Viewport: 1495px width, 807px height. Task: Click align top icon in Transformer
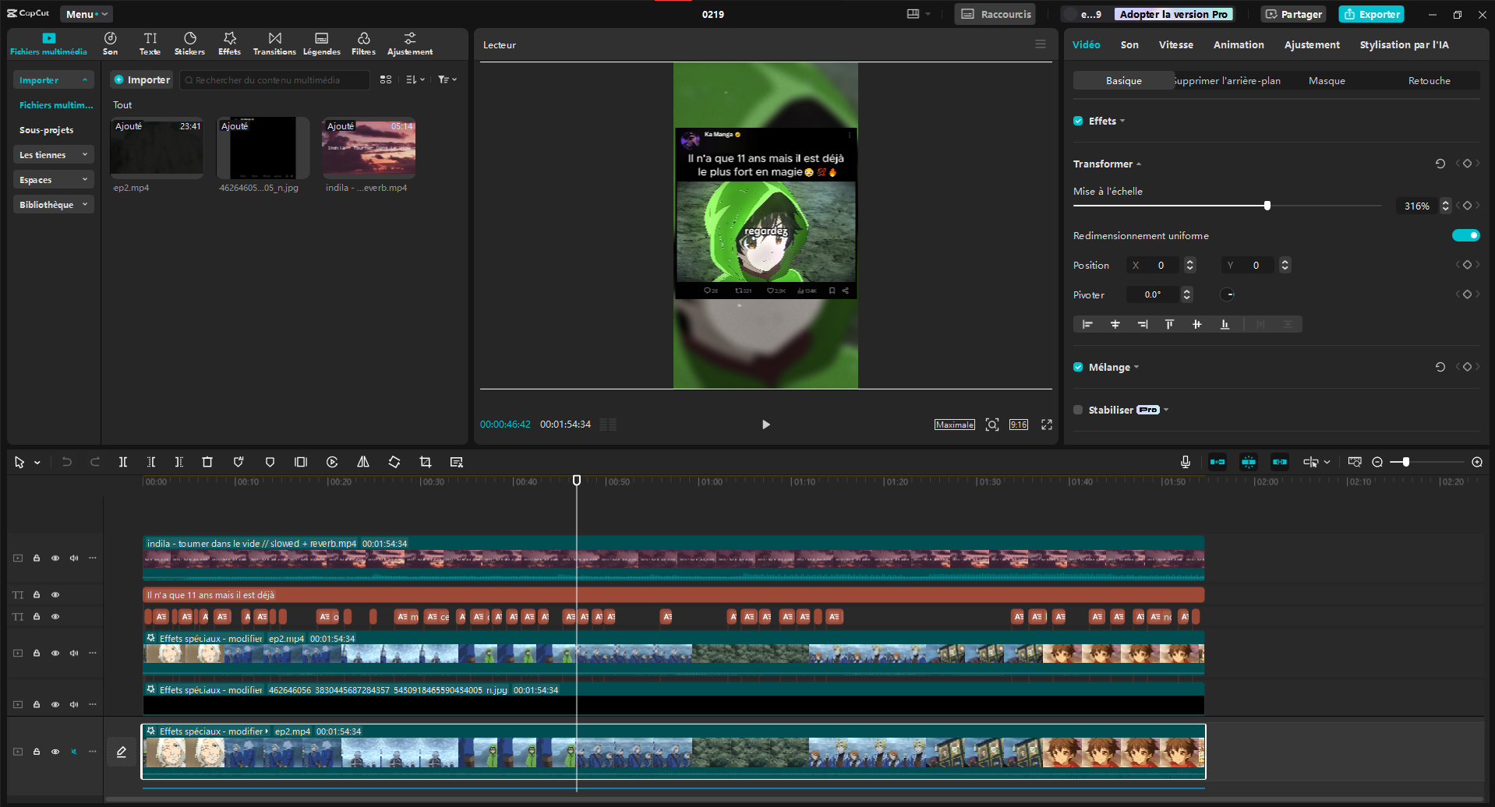[x=1169, y=324]
